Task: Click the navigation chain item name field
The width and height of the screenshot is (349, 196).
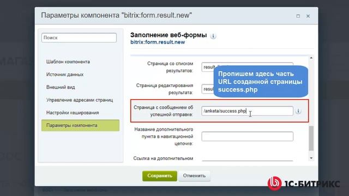Action: click(x=247, y=137)
